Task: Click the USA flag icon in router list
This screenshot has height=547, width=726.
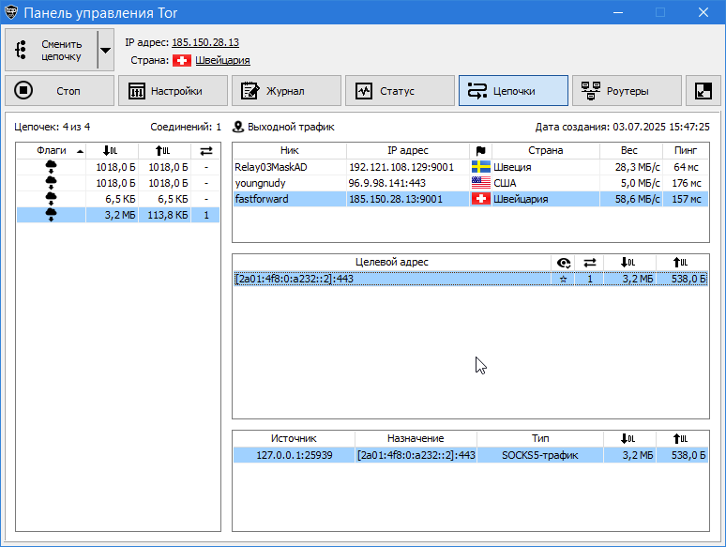Action: coord(480,183)
